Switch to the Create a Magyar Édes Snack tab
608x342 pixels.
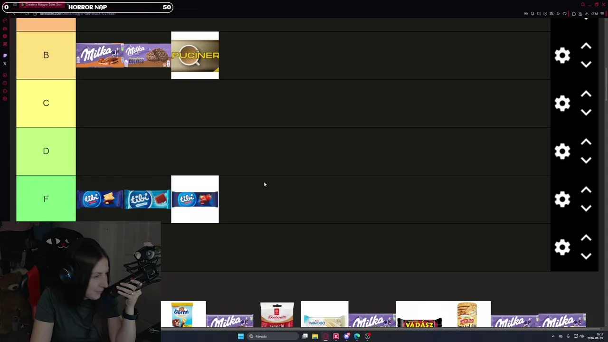42,5
